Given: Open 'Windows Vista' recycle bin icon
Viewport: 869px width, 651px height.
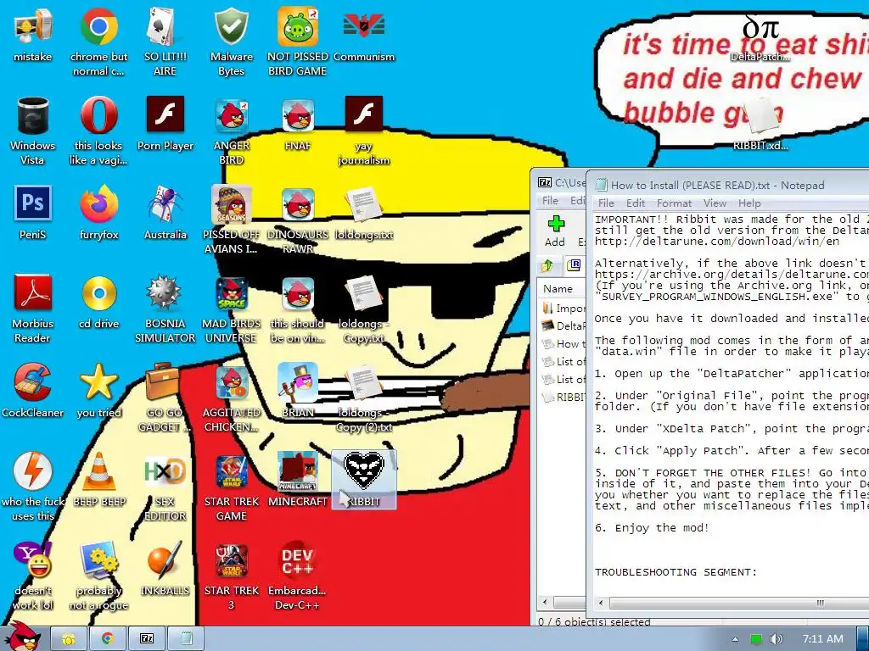Looking at the screenshot, I should [x=33, y=131].
